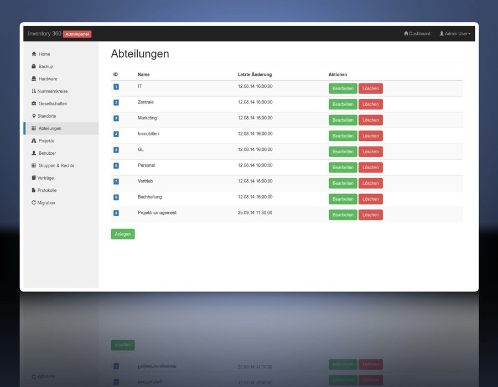
Task: Click the blue ID badge 4
Action: (116, 134)
